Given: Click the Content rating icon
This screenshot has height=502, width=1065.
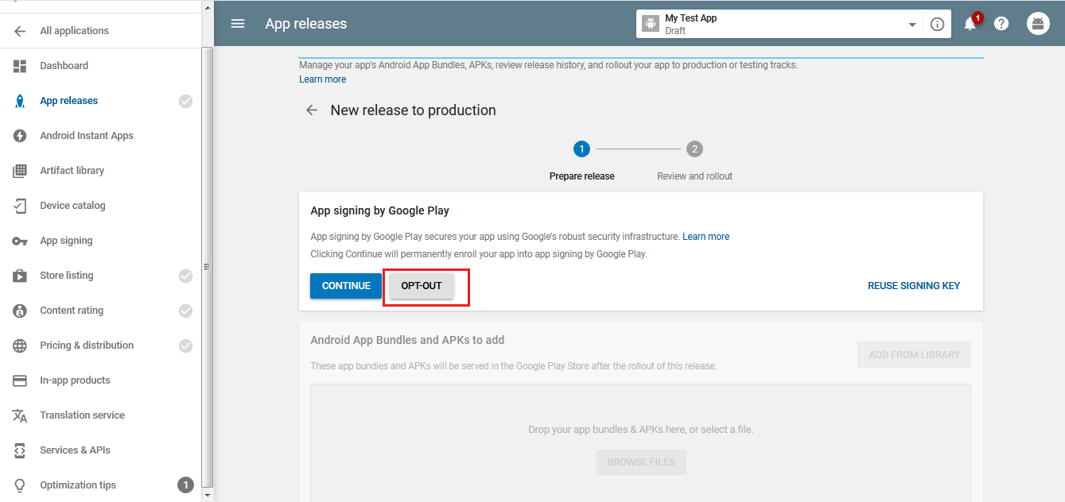Looking at the screenshot, I should [20, 311].
